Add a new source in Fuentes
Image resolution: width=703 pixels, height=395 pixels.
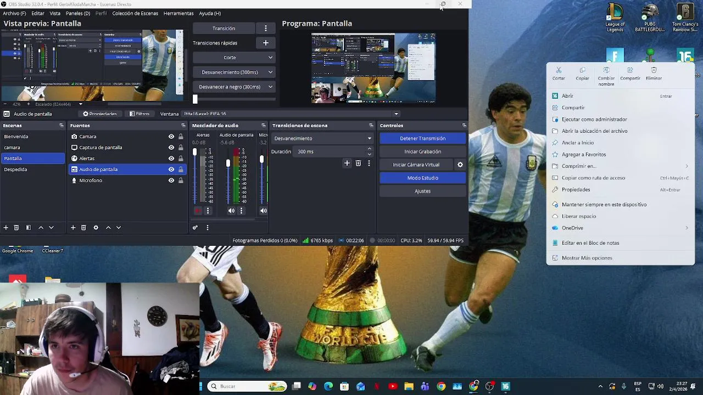pos(73,227)
